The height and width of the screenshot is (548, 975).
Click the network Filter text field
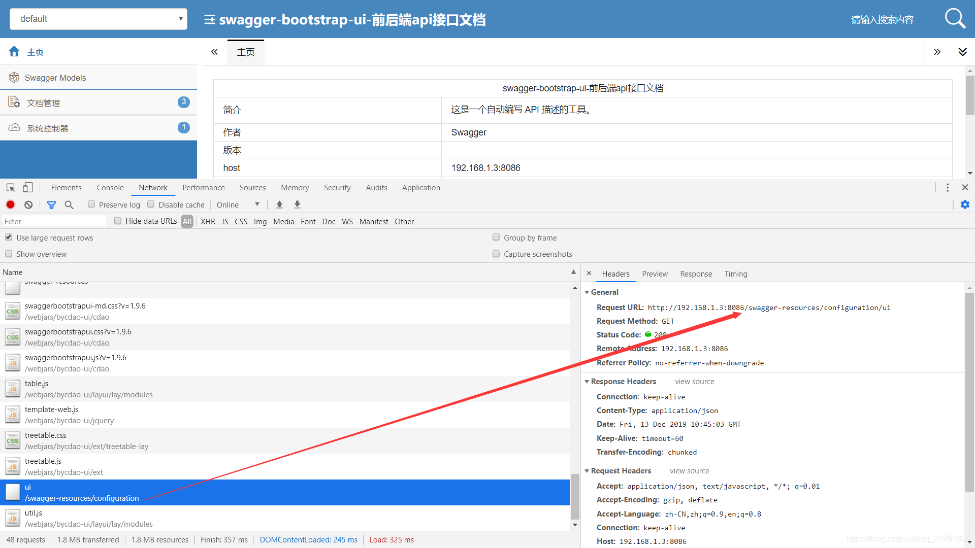54,221
